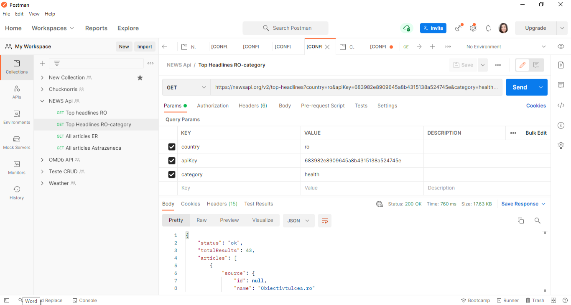Switch to build mode pencil icon
This screenshot has height=305, width=571.
coord(523,65)
